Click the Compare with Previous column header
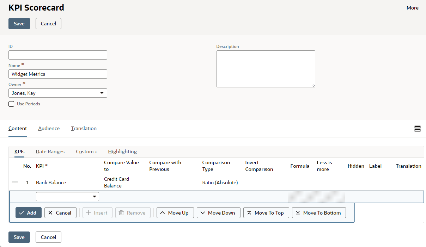This screenshot has width=426, height=247. pos(165,166)
